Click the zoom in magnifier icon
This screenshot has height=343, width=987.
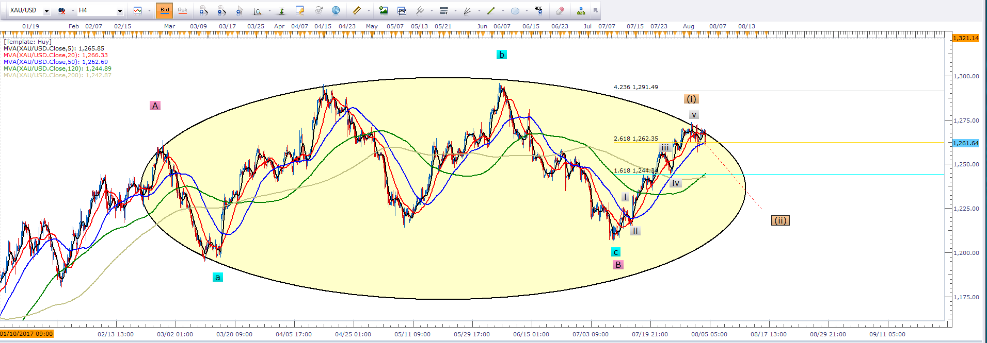[203, 10]
